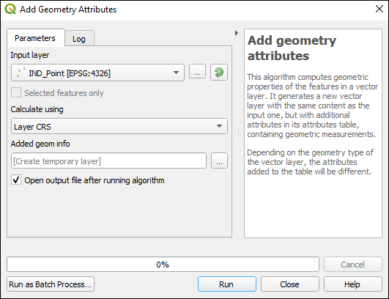Click the point layer icon in Input layer
The image size is (389, 299).
coord(21,73)
